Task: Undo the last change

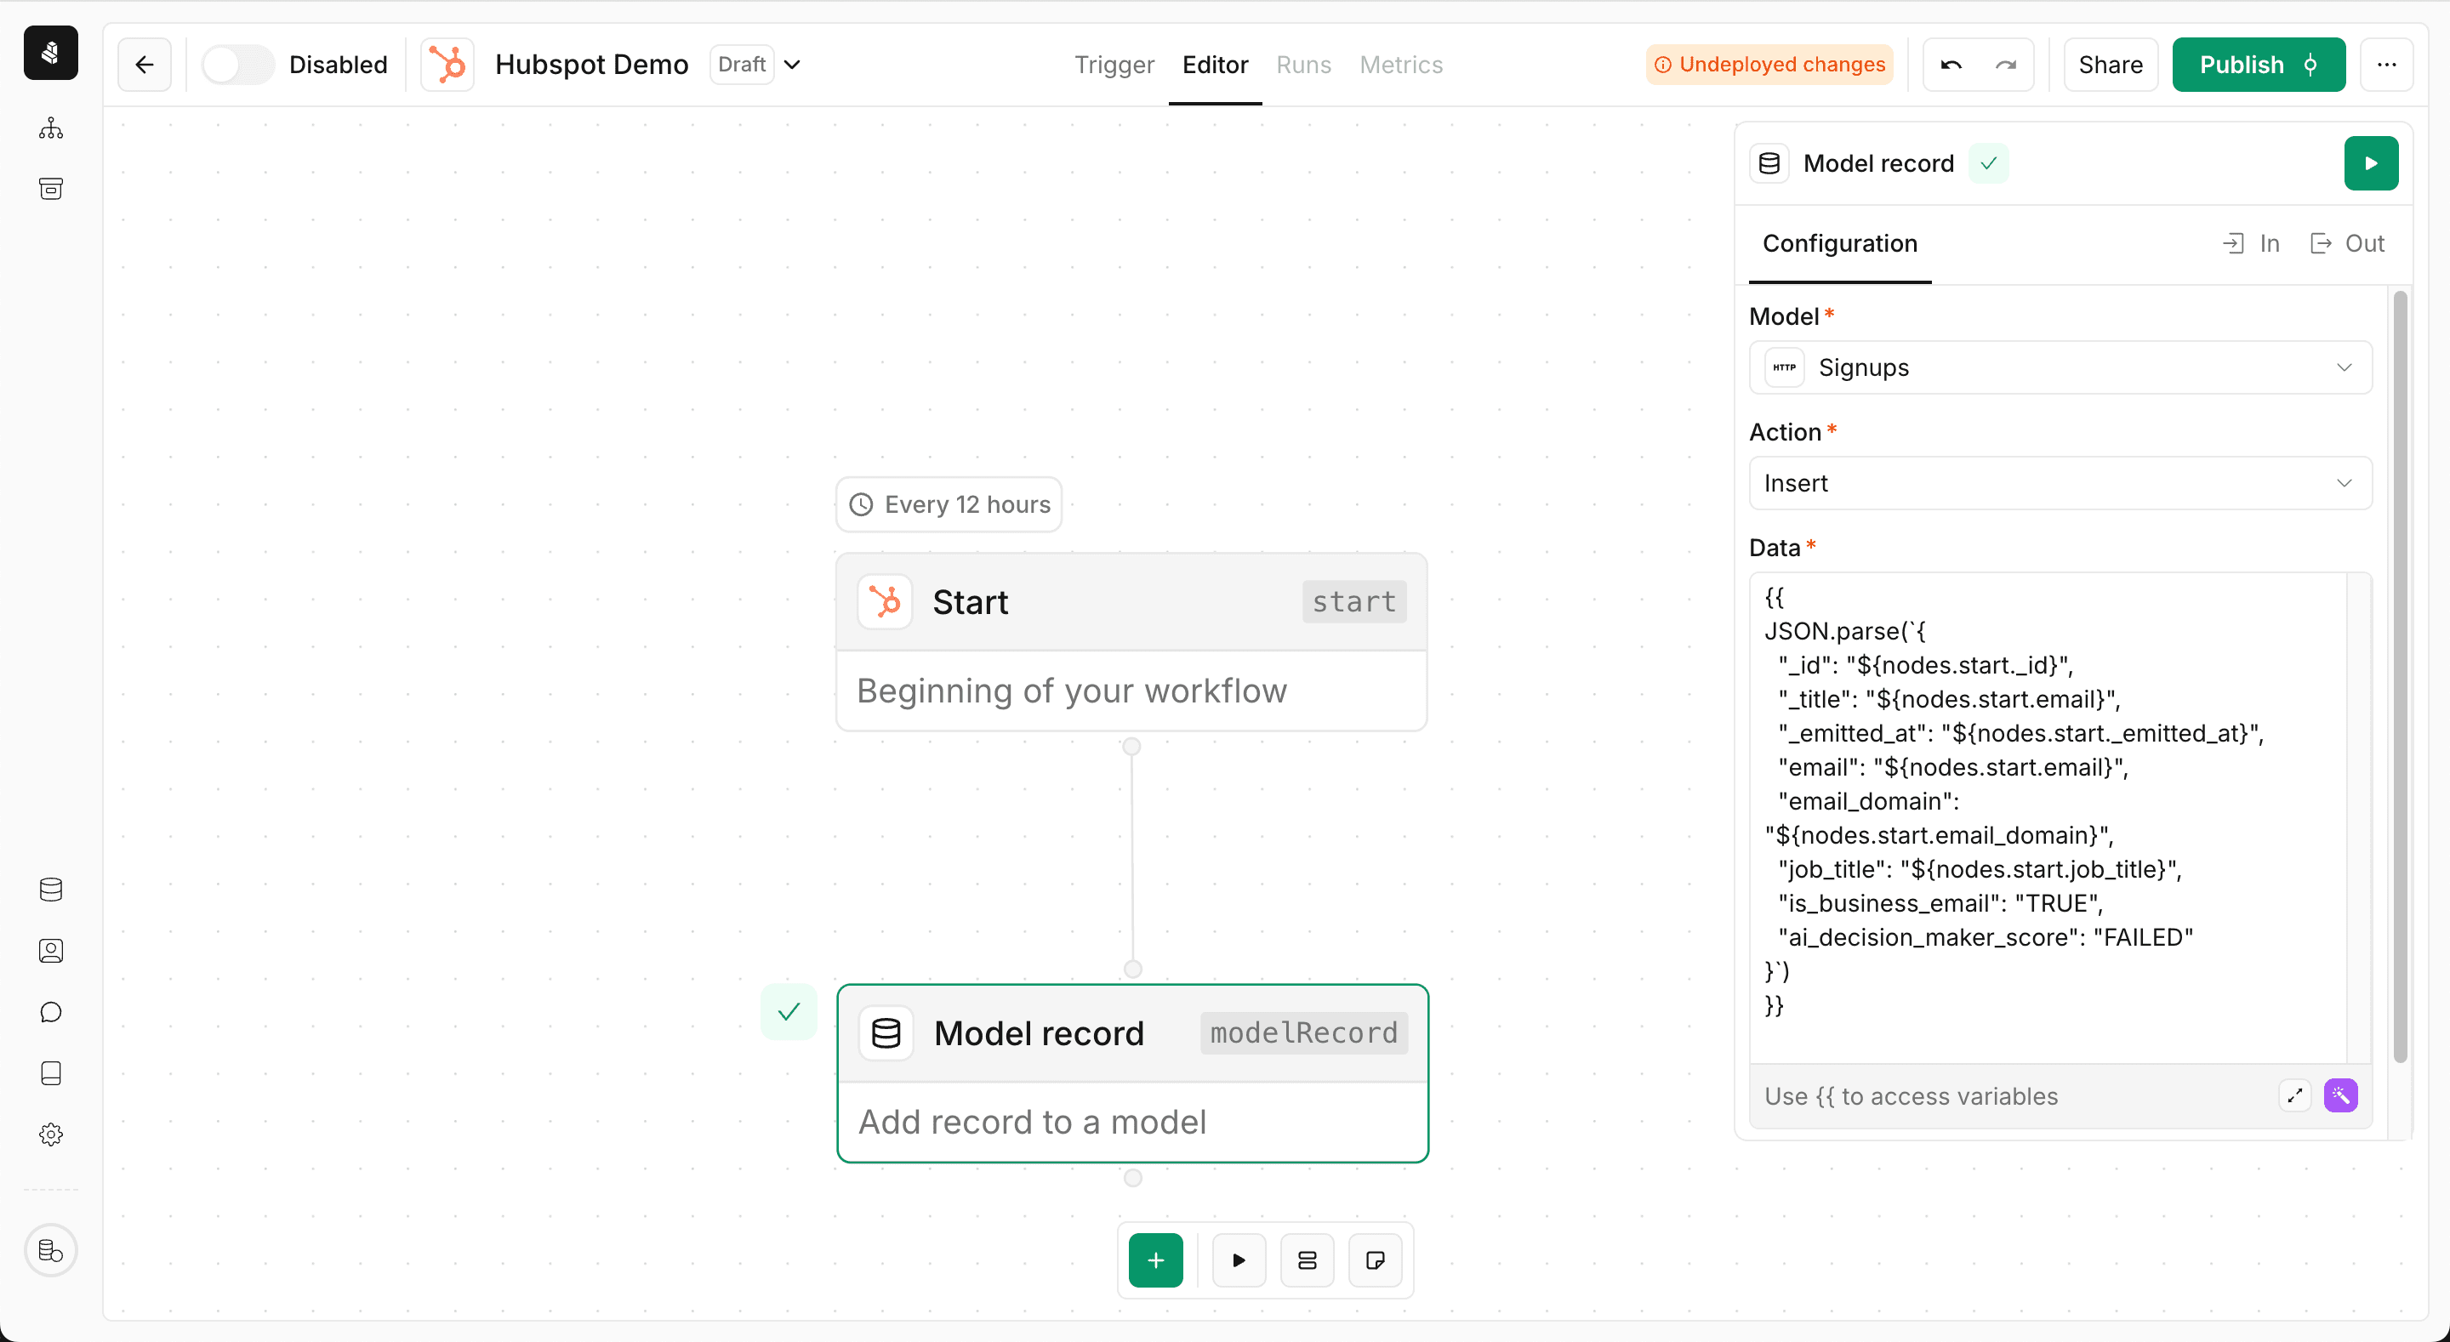Action: pyautogui.click(x=1951, y=65)
